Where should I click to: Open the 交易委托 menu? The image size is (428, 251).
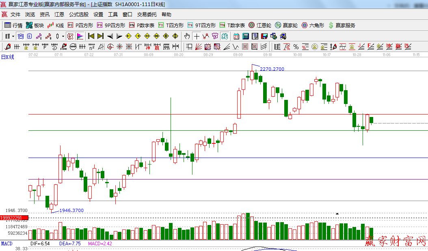[147, 15]
